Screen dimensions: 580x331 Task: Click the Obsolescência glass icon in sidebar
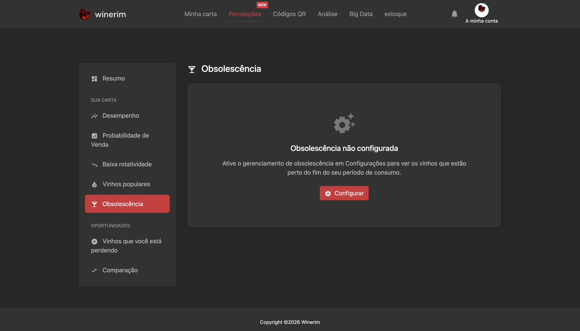click(94, 204)
